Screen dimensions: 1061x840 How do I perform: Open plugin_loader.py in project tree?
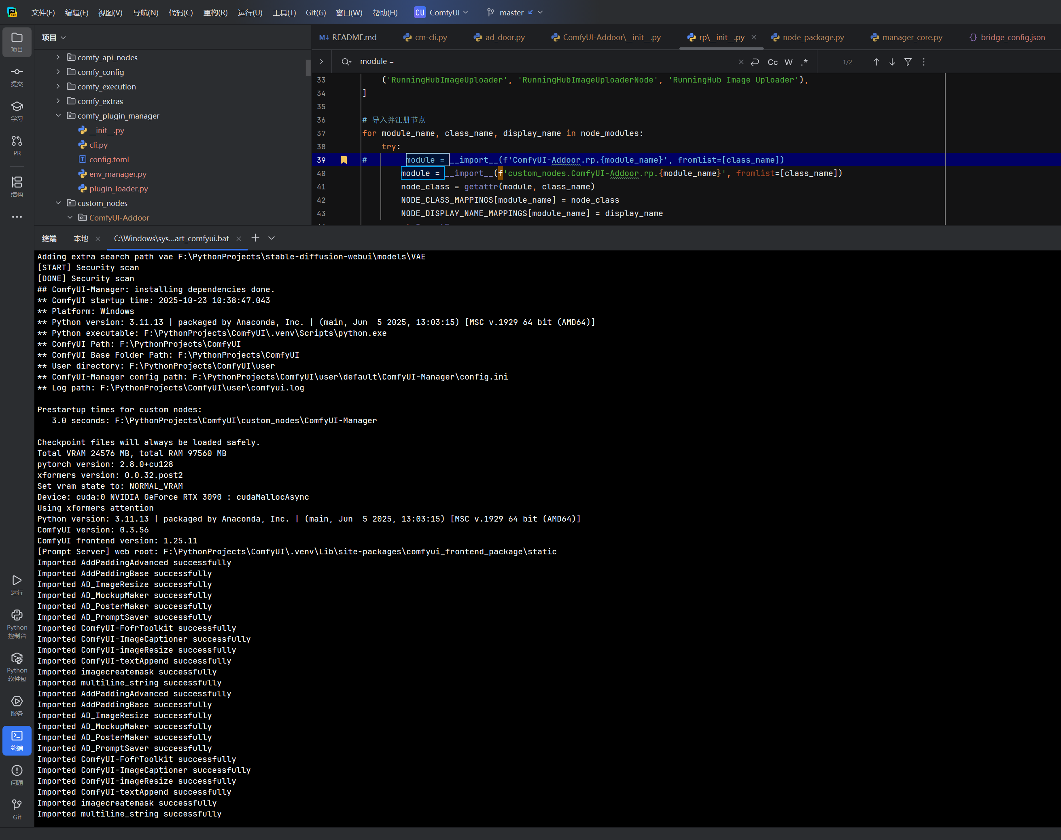coord(118,189)
